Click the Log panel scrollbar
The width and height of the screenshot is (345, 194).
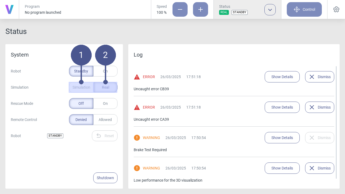[x=336, y=122]
